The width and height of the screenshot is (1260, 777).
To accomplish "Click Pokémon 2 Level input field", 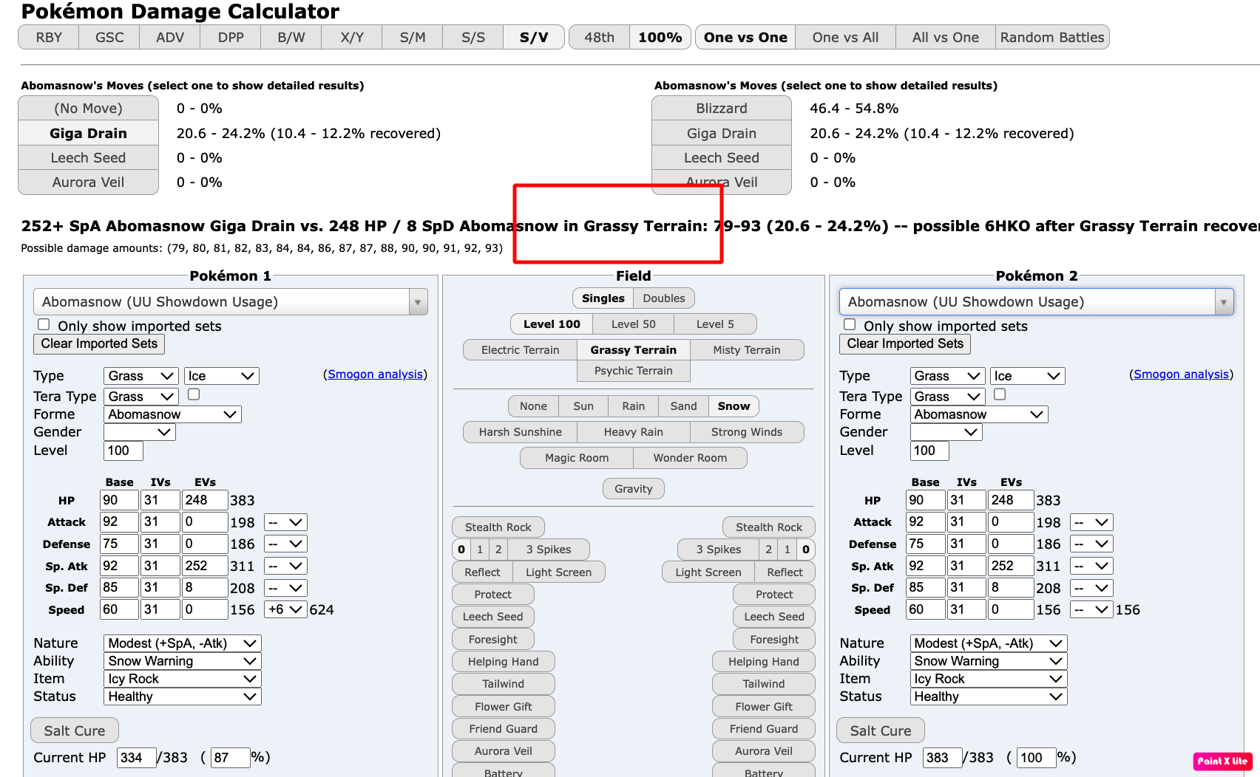I will pos(929,451).
